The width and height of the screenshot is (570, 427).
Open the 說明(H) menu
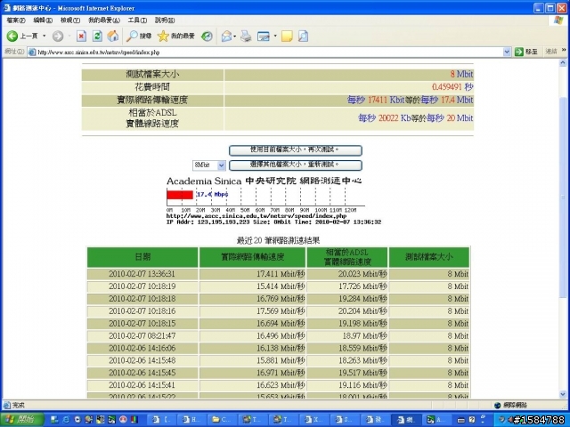pos(165,20)
